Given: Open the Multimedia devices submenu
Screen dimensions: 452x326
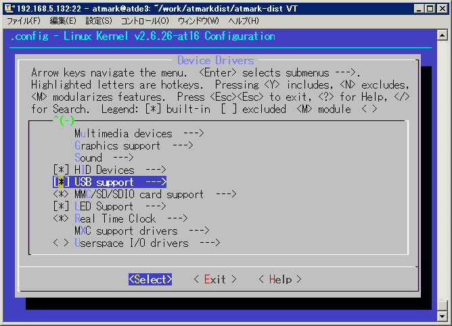Looking at the screenshot, I should [x=139, y=133].
